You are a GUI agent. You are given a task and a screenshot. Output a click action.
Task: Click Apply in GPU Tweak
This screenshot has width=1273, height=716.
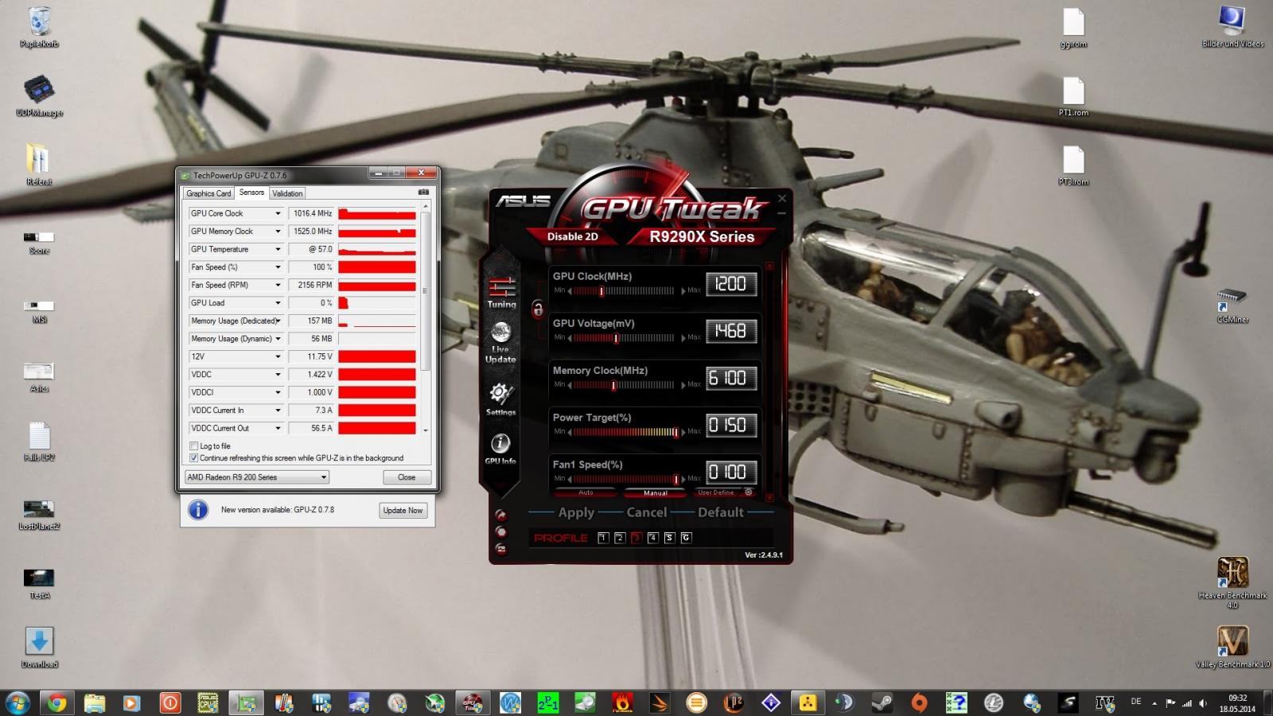tap(576, 512)
